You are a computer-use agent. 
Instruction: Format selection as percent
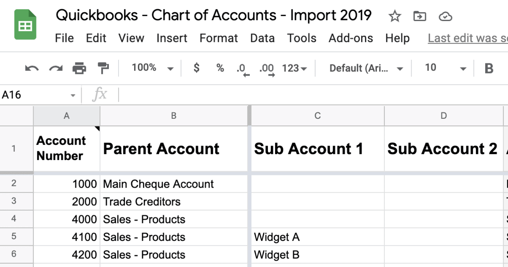click(x=220, y=68)
